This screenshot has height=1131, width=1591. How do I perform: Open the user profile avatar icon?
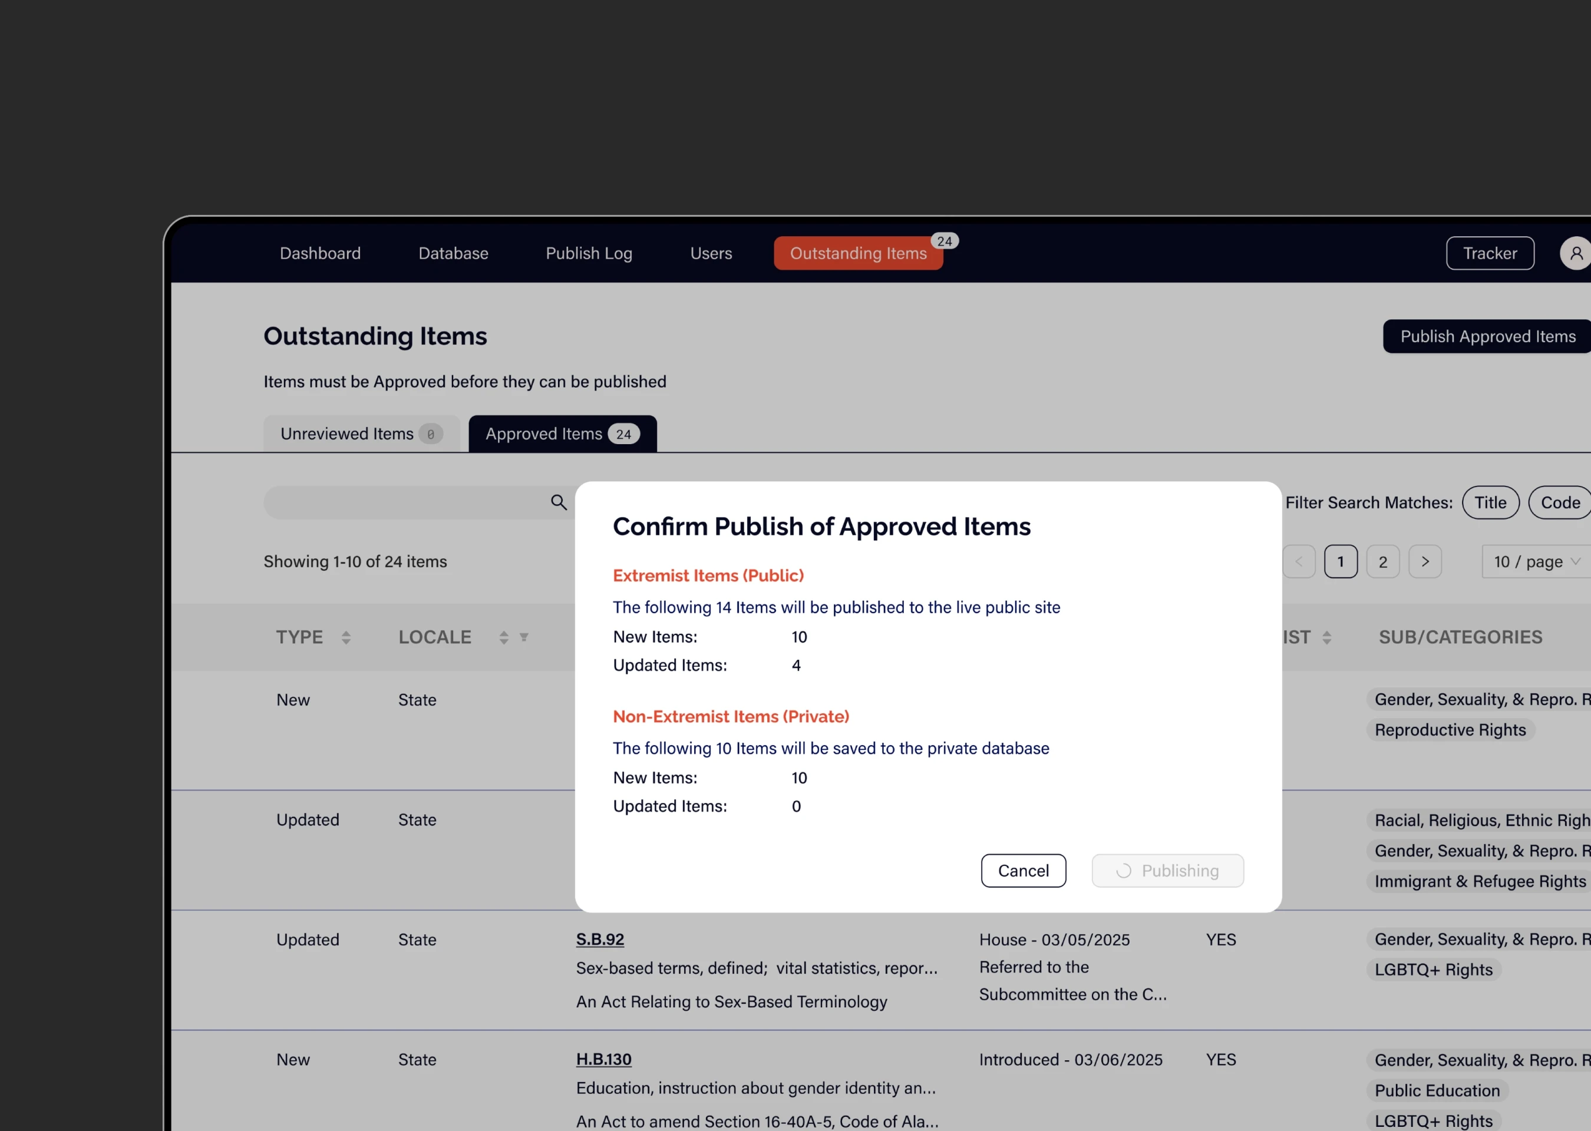(1576, 253)
